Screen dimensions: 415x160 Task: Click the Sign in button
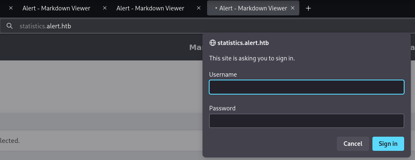coord(388,144)
